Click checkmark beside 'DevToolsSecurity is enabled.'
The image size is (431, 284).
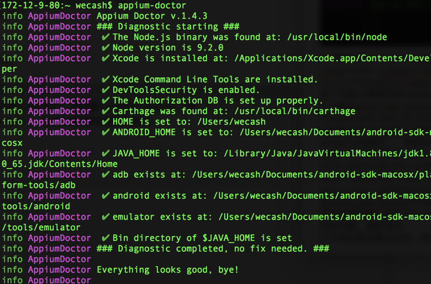click(105, 90)
